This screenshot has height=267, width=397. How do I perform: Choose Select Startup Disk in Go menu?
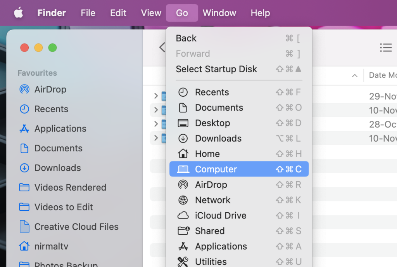click(239, 69)
